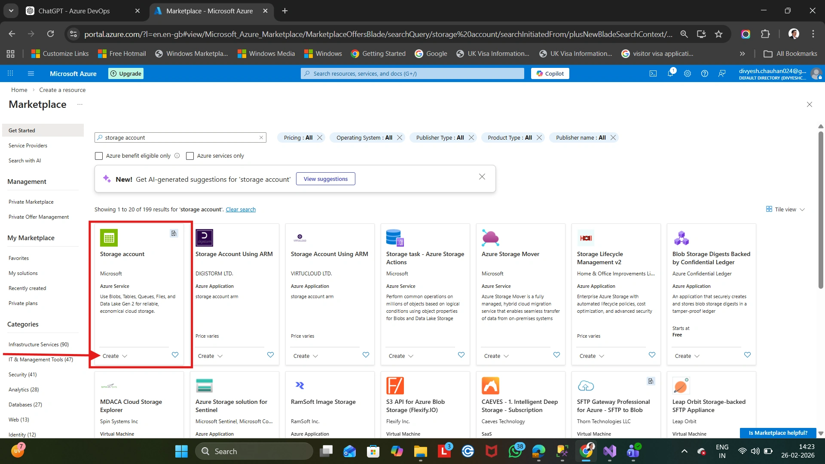Favorite Storage Lifecycle Management v2
This screenshot has width=825, height=464.
[x=652, y=355]
